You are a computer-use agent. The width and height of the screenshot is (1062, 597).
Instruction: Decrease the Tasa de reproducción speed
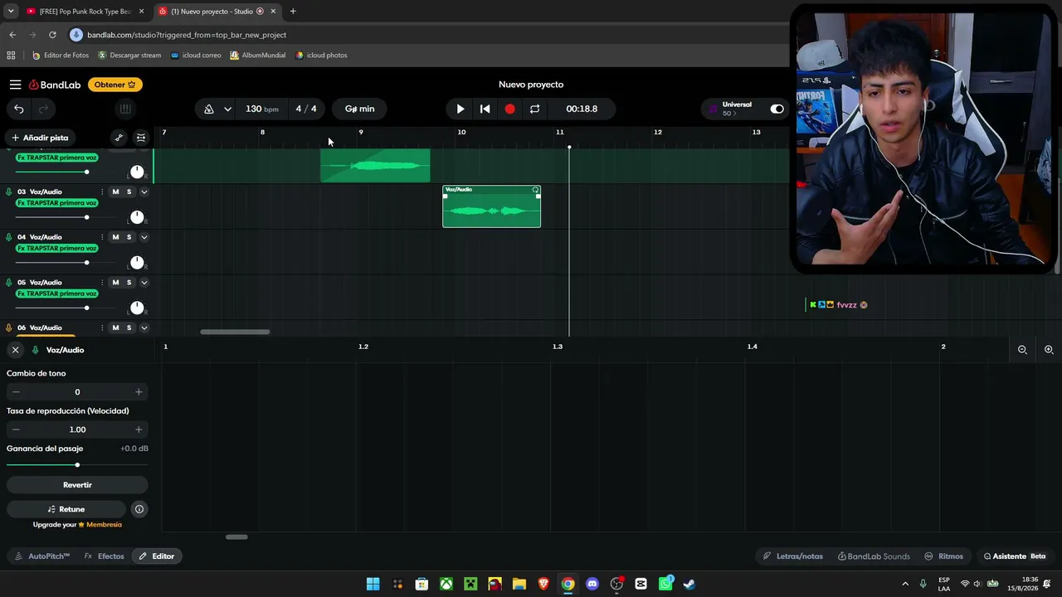pyautogui.click(x=16, y=430)
